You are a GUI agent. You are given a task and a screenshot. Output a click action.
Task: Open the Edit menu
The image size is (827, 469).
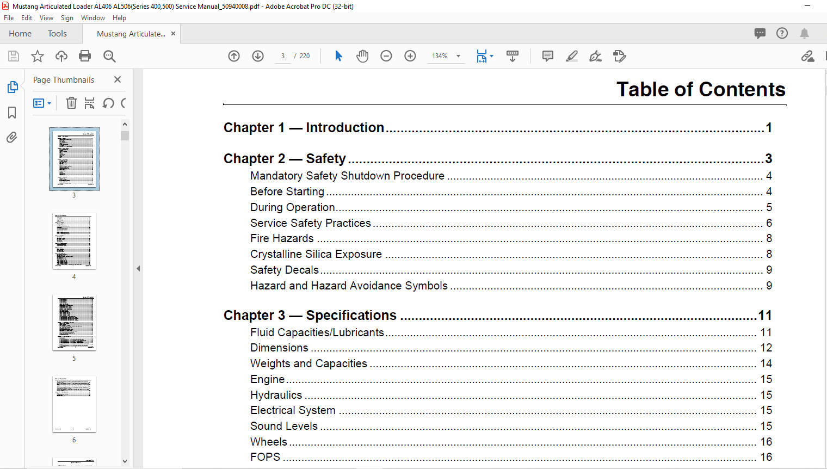(27, 18)
